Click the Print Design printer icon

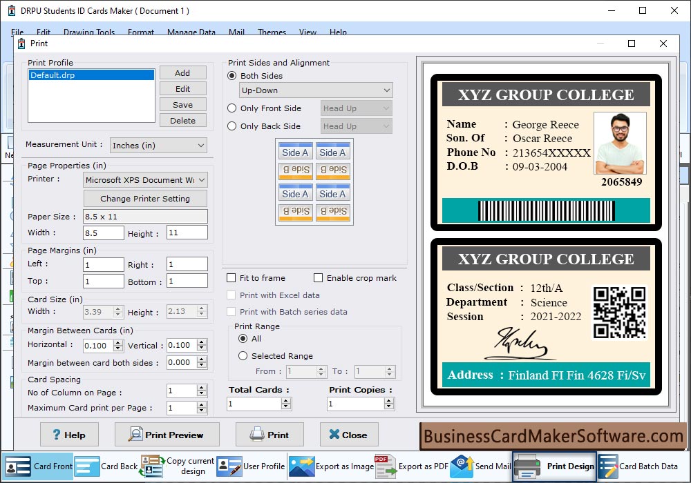[x=527, y=466]
